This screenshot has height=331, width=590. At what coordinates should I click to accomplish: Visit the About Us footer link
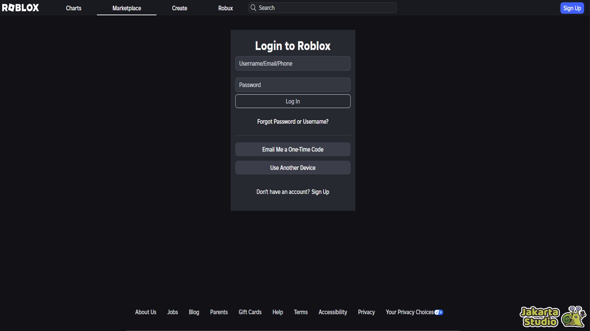[146, 312]
